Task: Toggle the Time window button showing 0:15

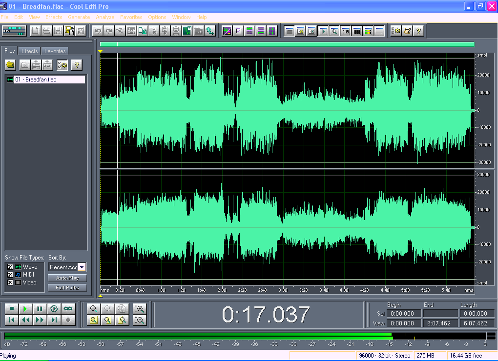Action: [x=346, y=31]
